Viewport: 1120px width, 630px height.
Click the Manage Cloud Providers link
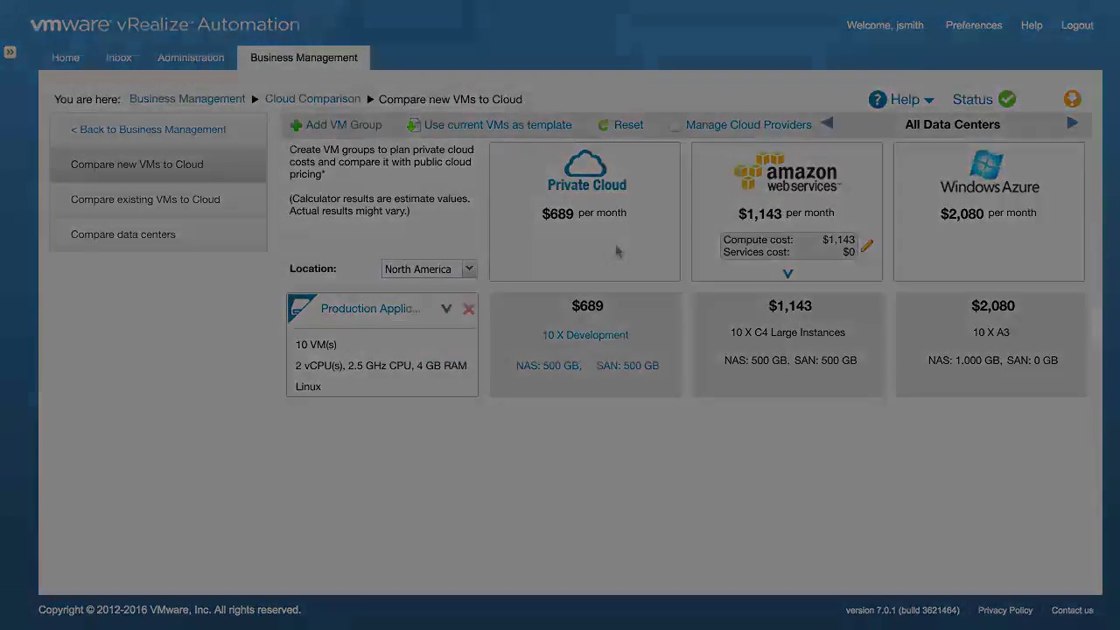pyautogui.click(x=748, y=125)
